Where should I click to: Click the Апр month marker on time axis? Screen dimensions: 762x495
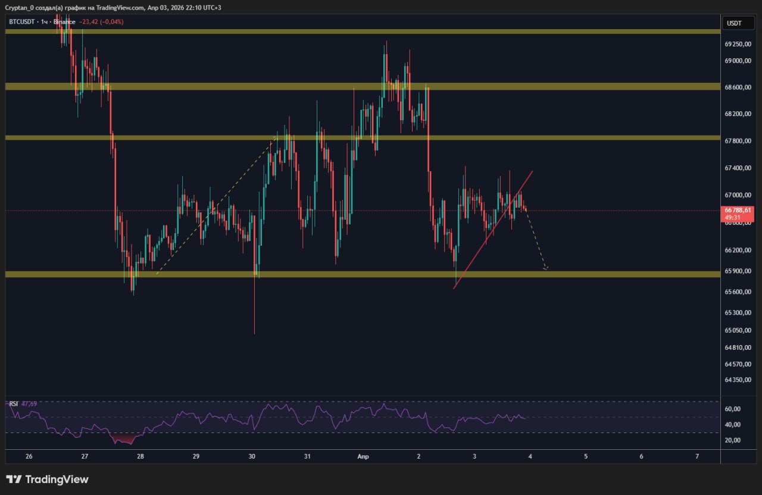pos(363,456)
